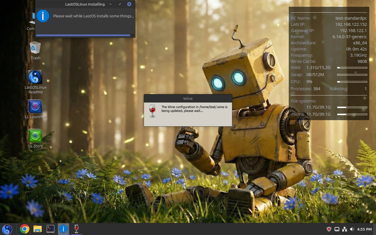Close the LastOSLinux Installing window
Screen dimensions: 376x235
pyautogui.click(x=129, y=4)
